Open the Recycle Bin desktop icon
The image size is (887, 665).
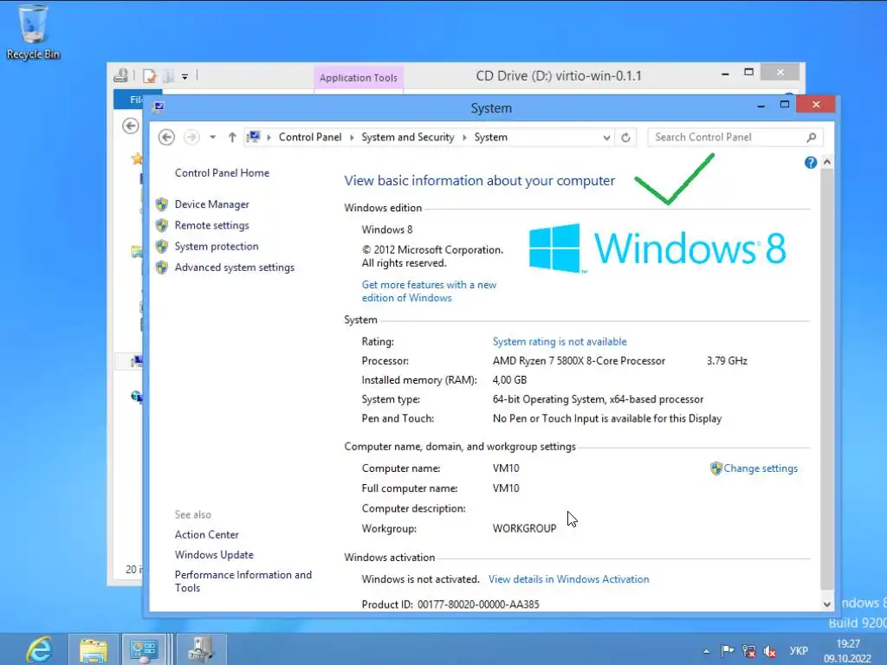click(33, 31)
